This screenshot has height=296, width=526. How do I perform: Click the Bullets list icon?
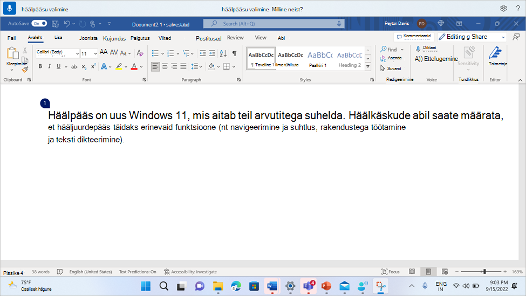155,53
